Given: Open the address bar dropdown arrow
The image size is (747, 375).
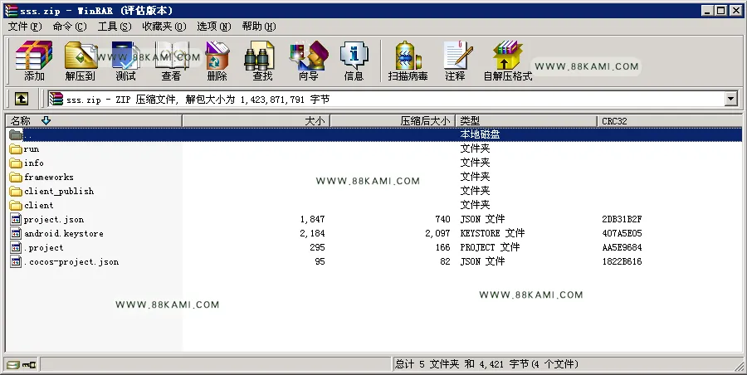Looking at the screenshot, I should (730, 99).
